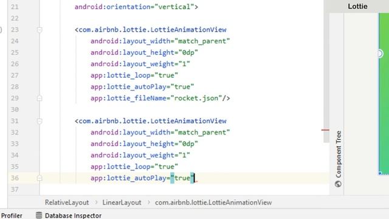389x219 pixels.
Task: Click the second LottieAnimationView tag on line 31
Action: pos(151,121)
